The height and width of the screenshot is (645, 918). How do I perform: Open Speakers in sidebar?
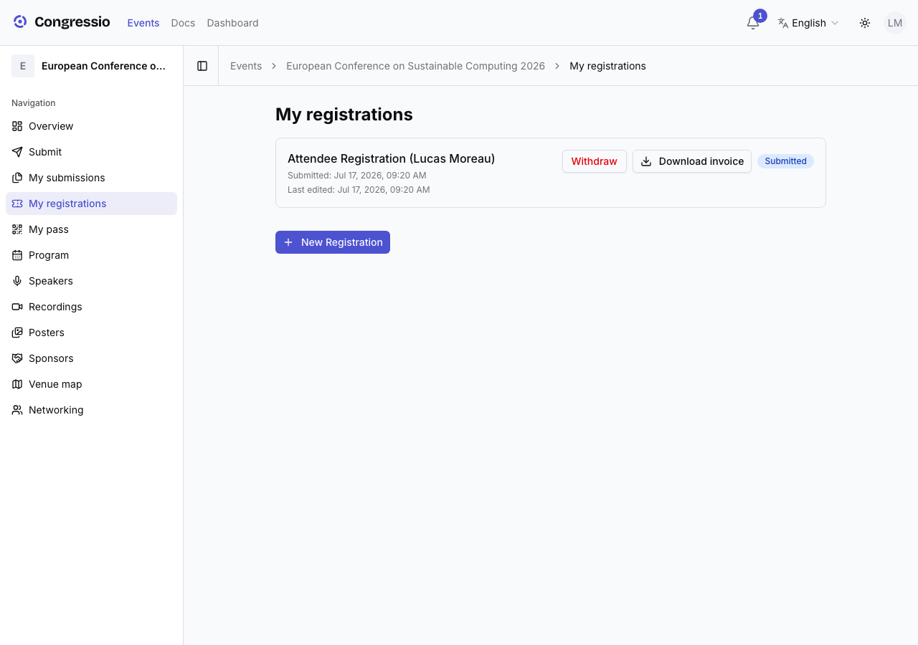[91, 281]
